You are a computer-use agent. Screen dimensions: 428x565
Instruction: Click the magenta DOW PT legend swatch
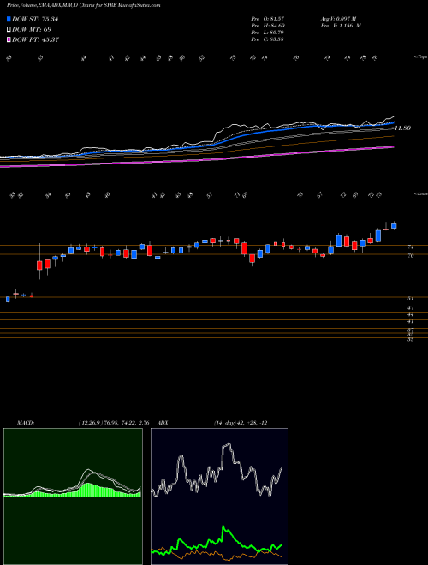click(x=9, y=39)
